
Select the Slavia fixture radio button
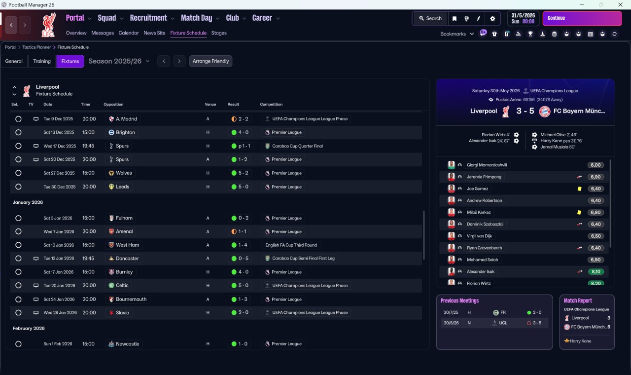coord(18,313)
